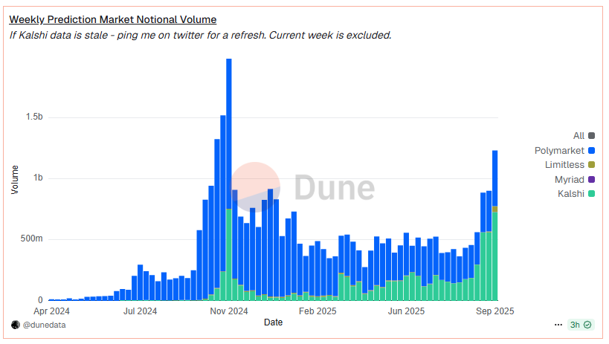Click the Jul 2024 axis label
609x344 pixels.
coord(140,311)
